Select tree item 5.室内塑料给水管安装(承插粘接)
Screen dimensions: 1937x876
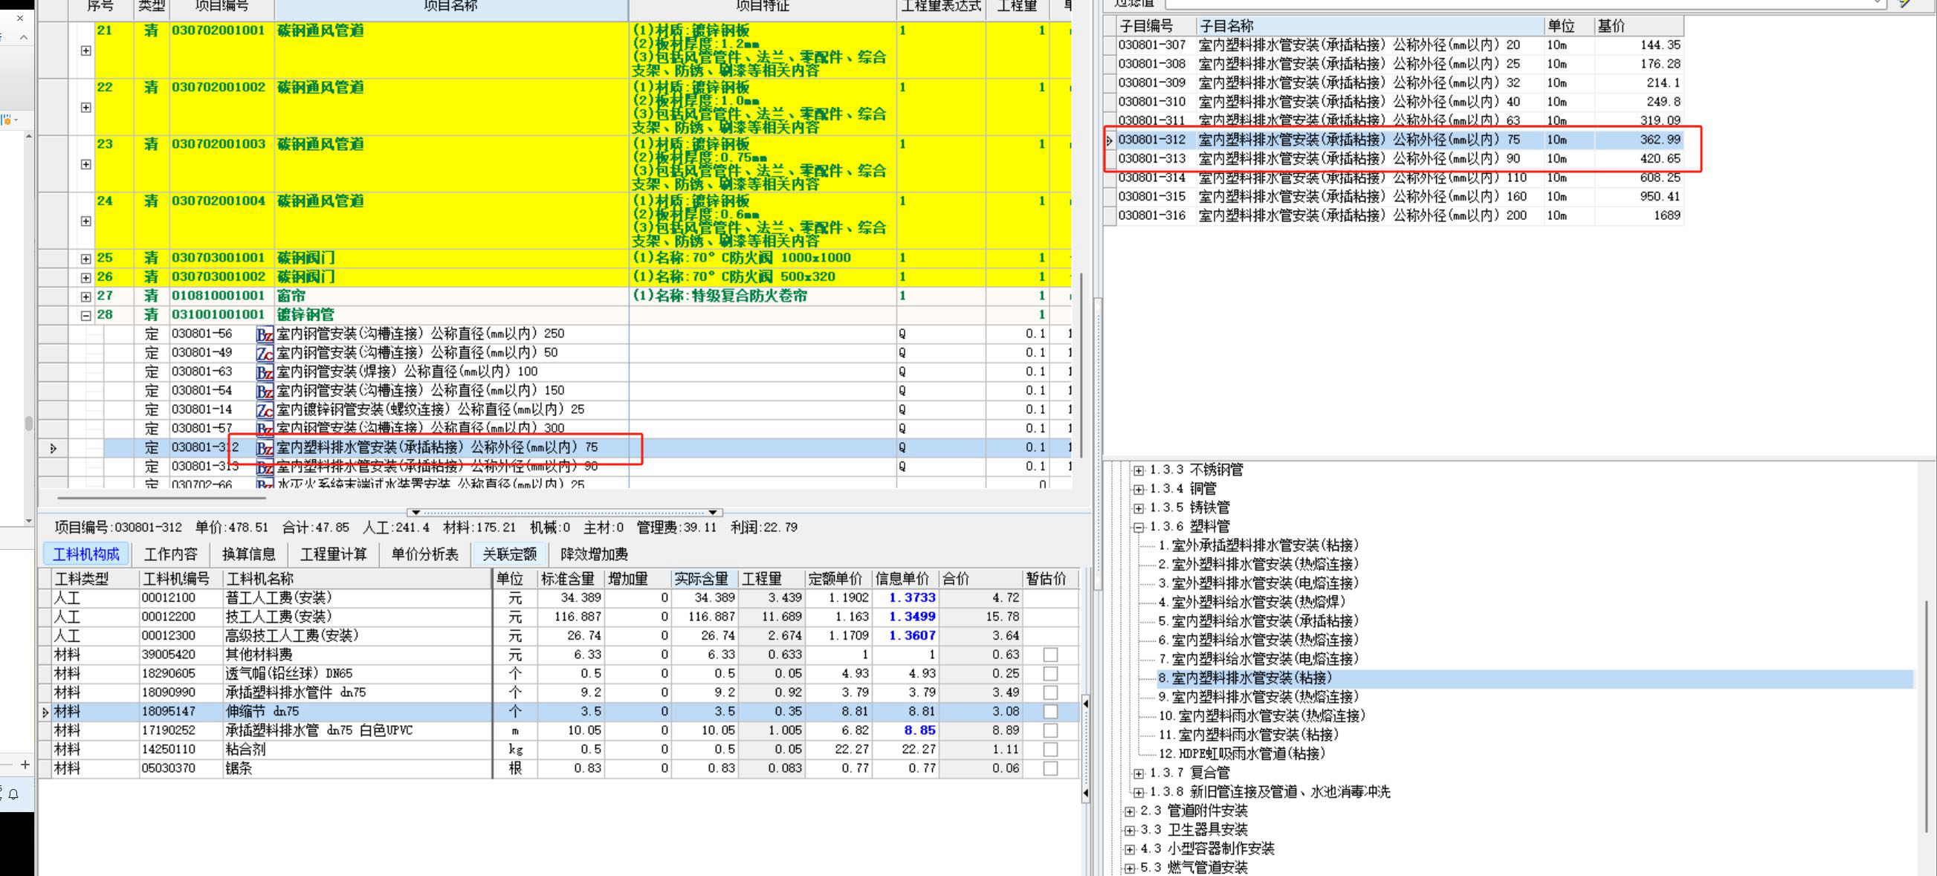coord(1258,621)
